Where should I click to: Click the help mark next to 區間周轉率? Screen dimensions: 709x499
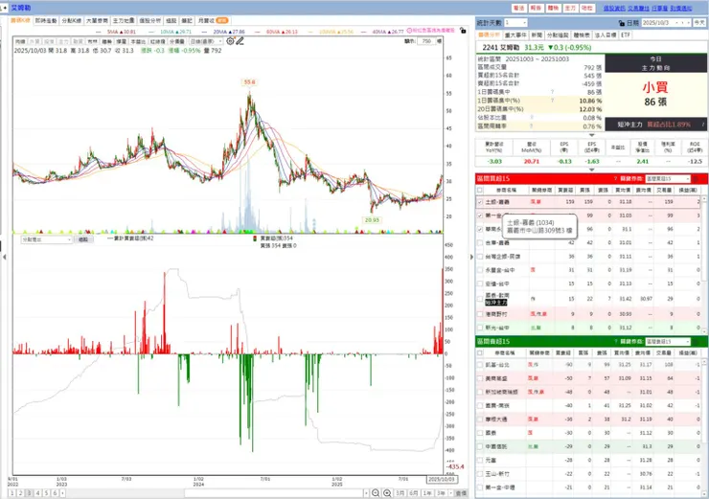coord(531,126)
